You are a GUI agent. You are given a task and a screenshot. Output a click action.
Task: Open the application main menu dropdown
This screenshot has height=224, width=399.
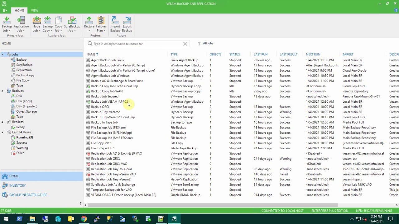pyautogui.click(x=5, y=11)
